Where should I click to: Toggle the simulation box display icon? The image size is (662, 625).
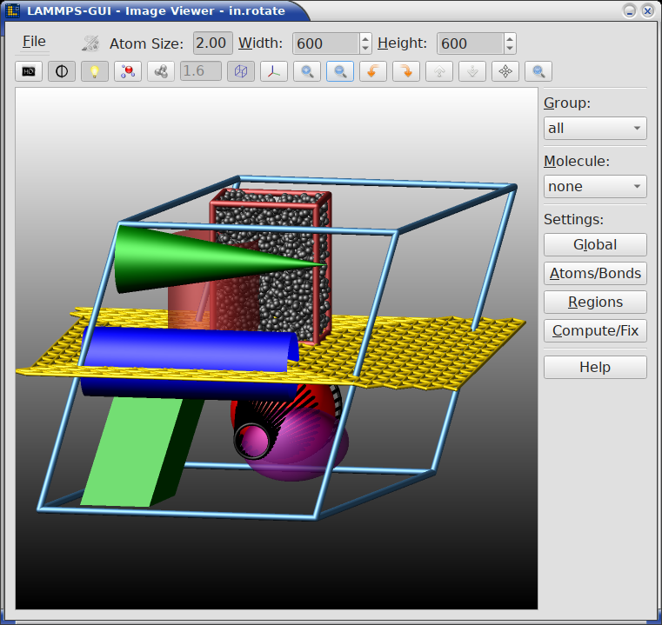click(x=241, y=71)
